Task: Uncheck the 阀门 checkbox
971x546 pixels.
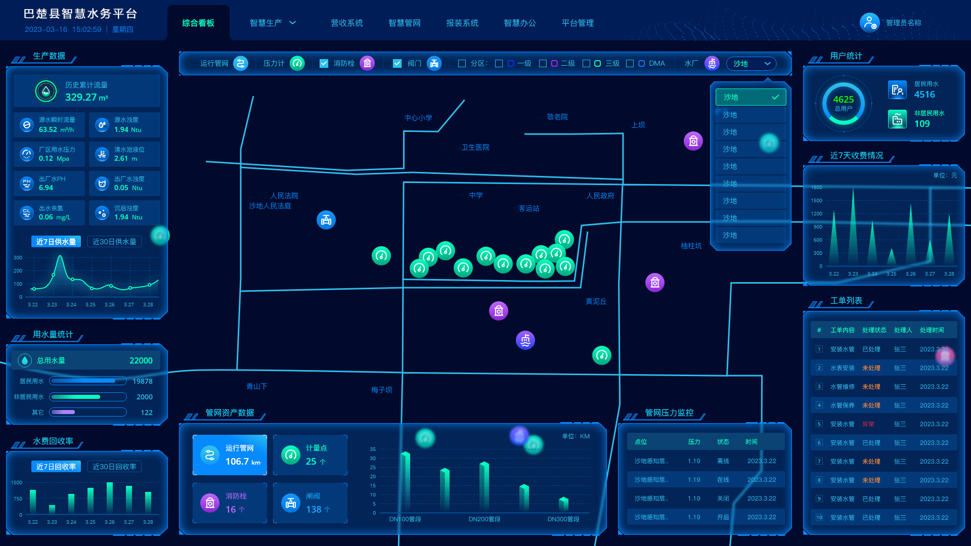Action: point(397,64)
